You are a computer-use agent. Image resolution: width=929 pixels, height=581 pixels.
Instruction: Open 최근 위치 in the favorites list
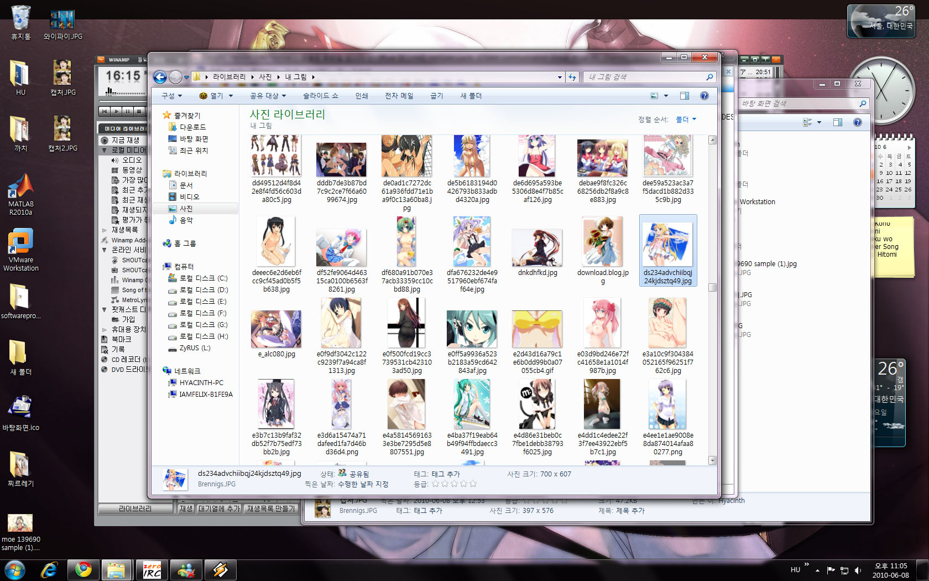[x=194, y=151]
